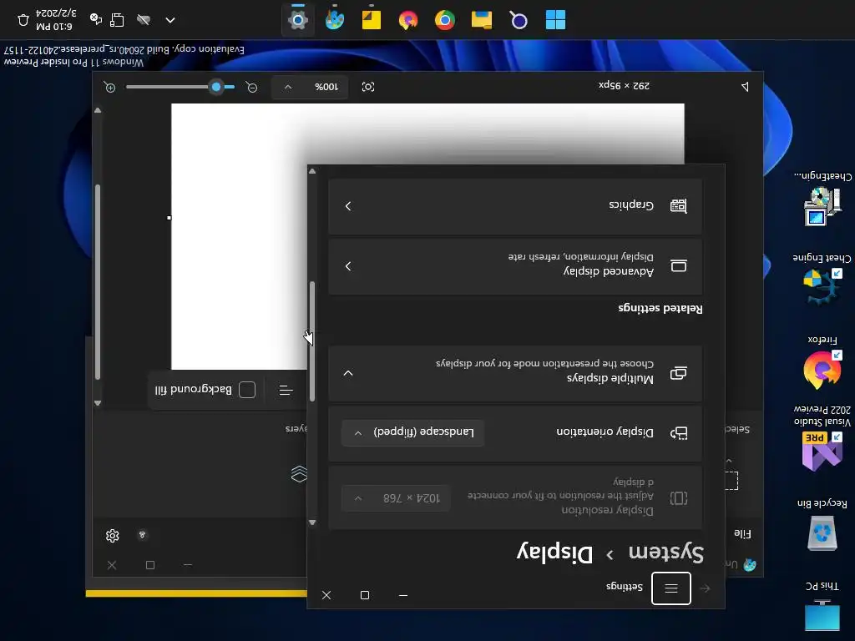The height and width of the screenshot is (641, 855).
Task: Click the Paint zoom slider handle
Action: pos(216,87)
